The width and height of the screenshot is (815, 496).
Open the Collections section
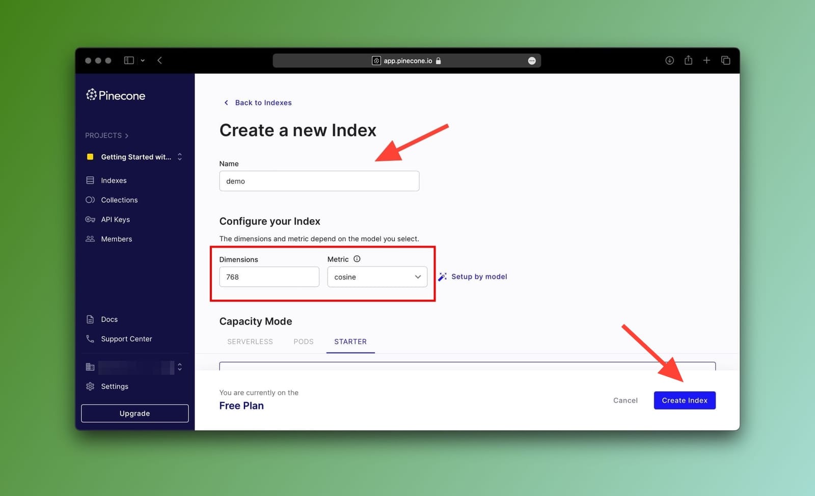point(119,200)
